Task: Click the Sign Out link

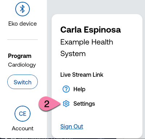Action: 72,127
